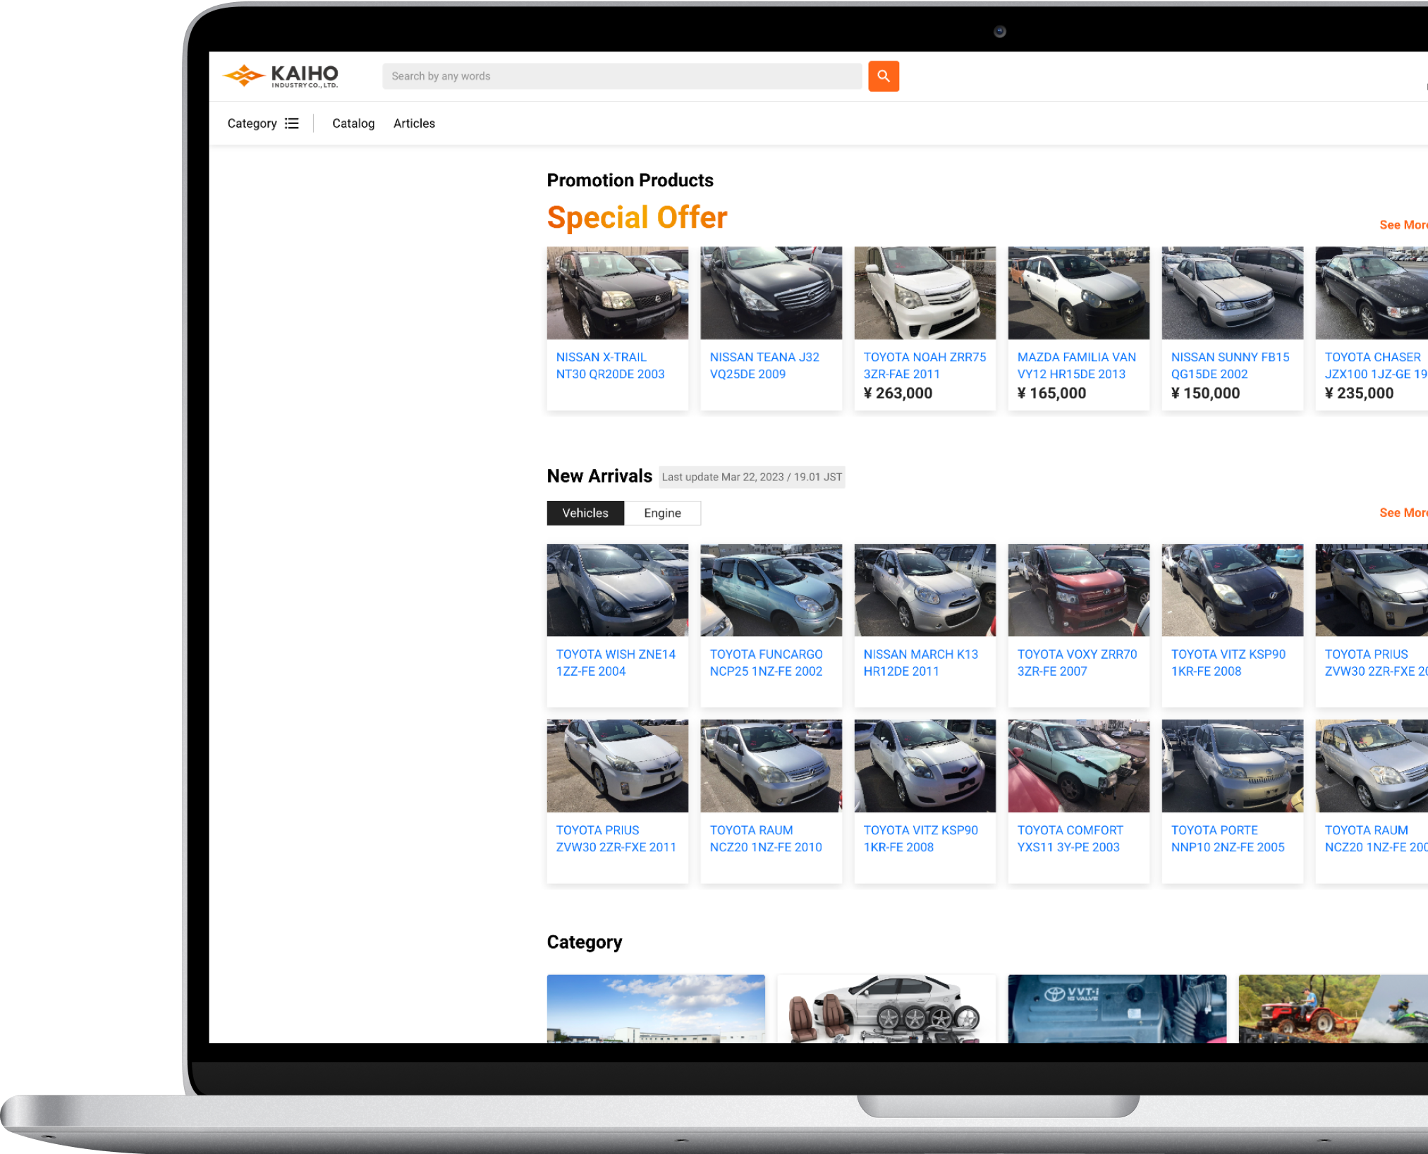Open TOYOTA COMFORT YXS11 3Y-PE 2003 link

click(x=1070, y=839)
